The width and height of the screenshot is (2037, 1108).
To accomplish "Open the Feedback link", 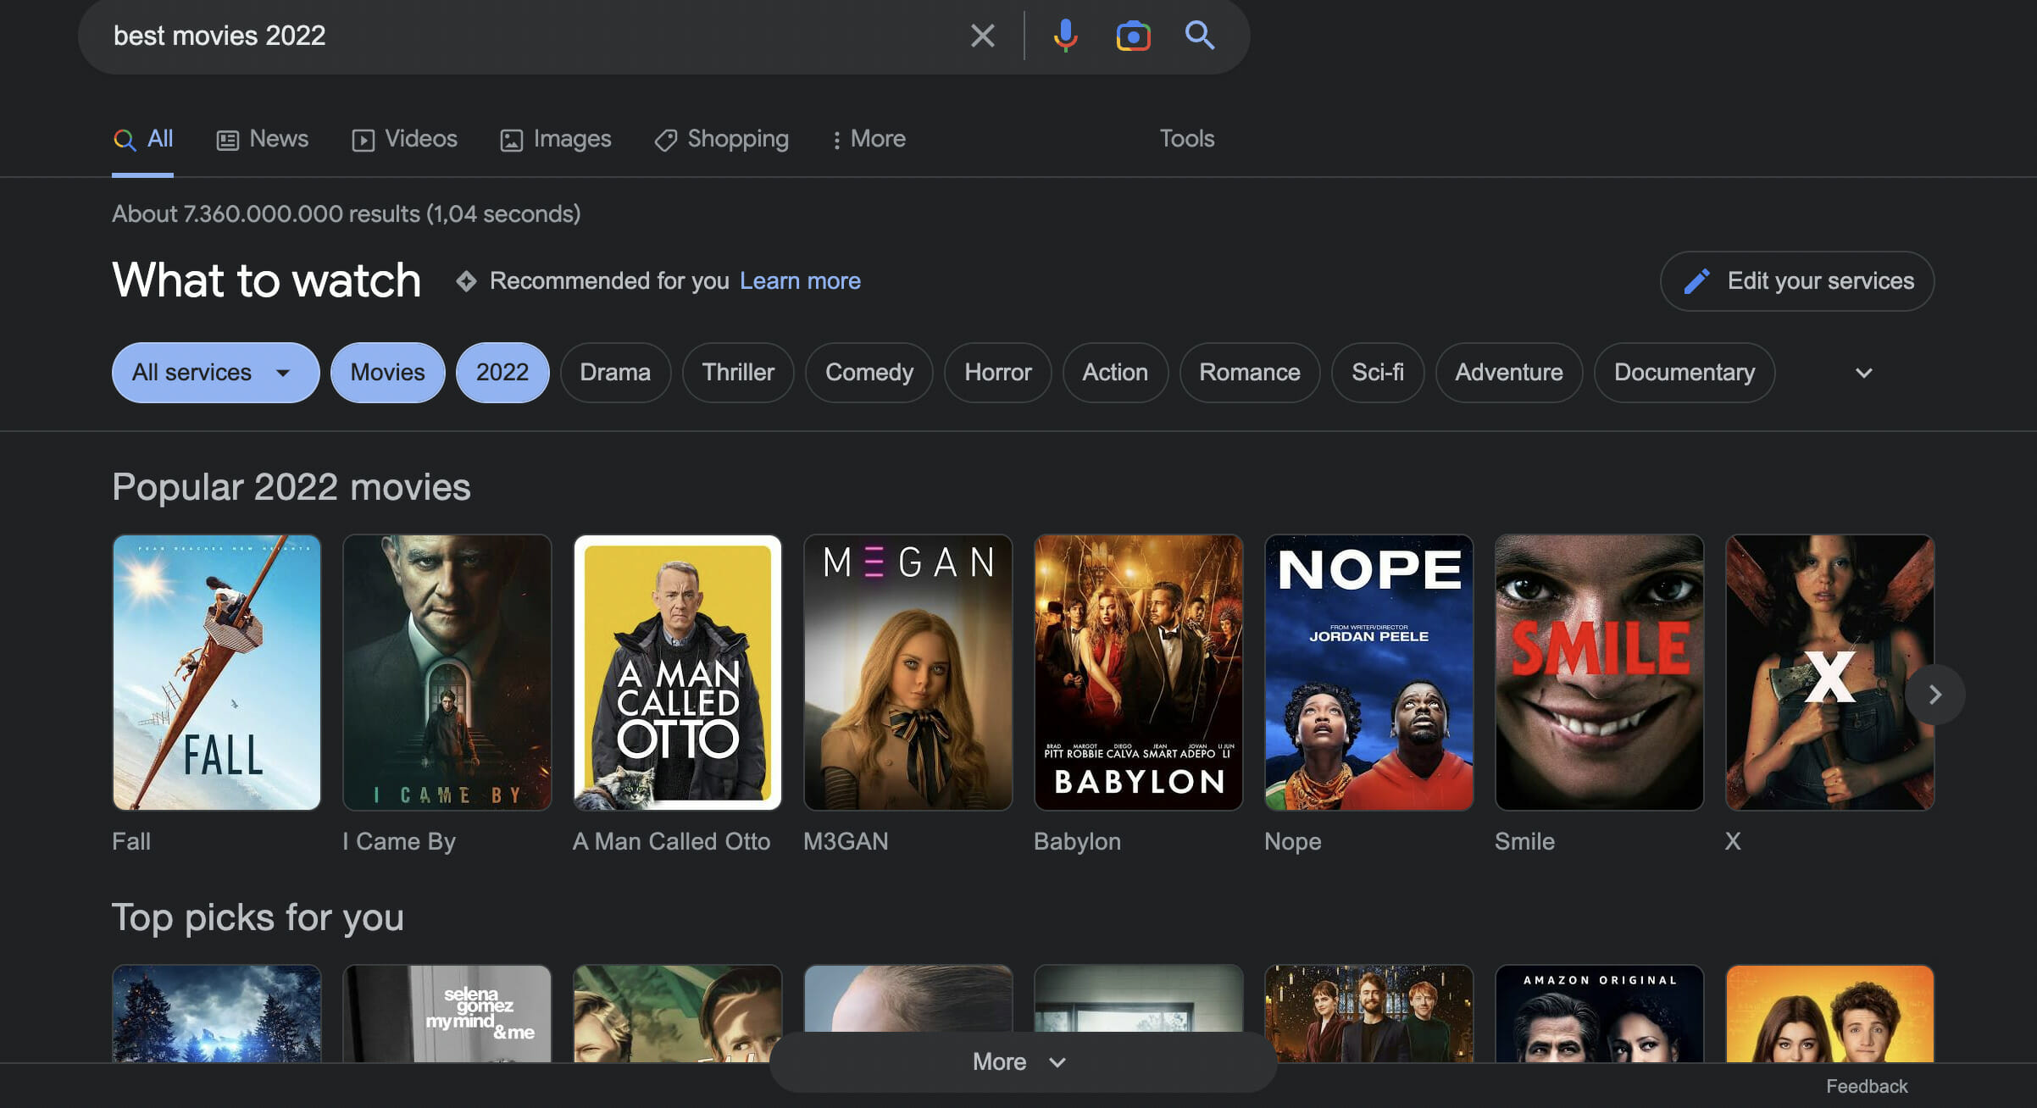I will click(1867, 1086).
